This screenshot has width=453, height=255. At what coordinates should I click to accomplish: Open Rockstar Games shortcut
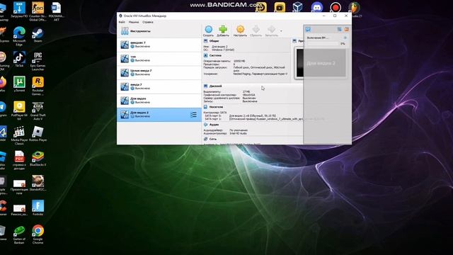point(38,86)
